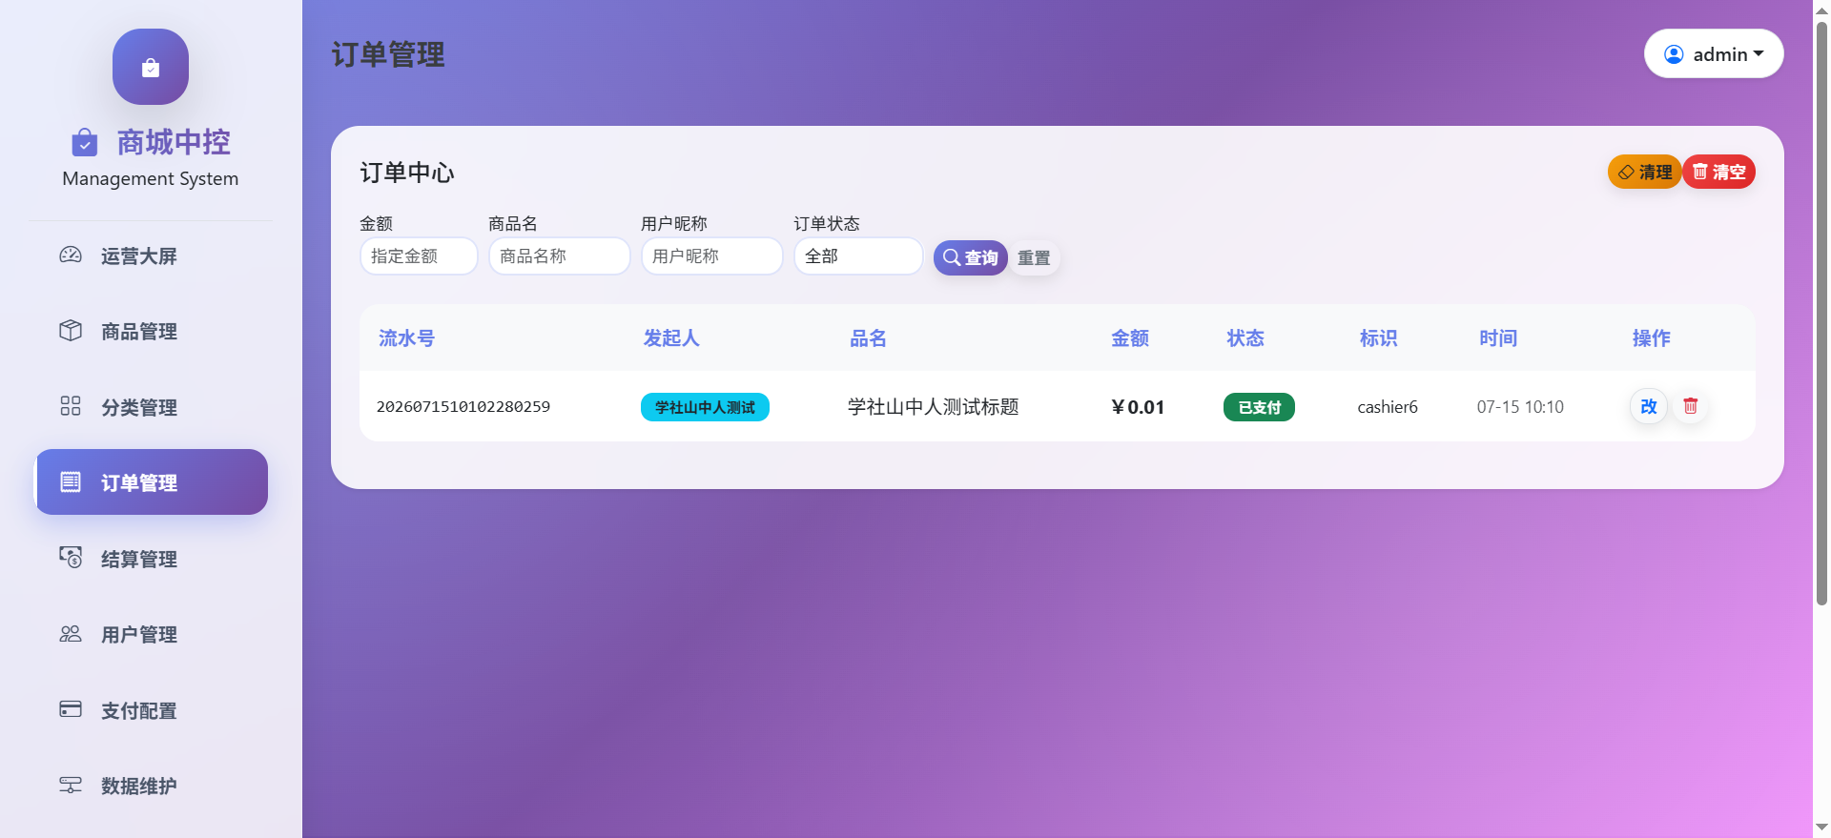This screenshot has width=1831, height=838.
Task: Click the 标识 column header
Action: click(x=1378, y=337)
